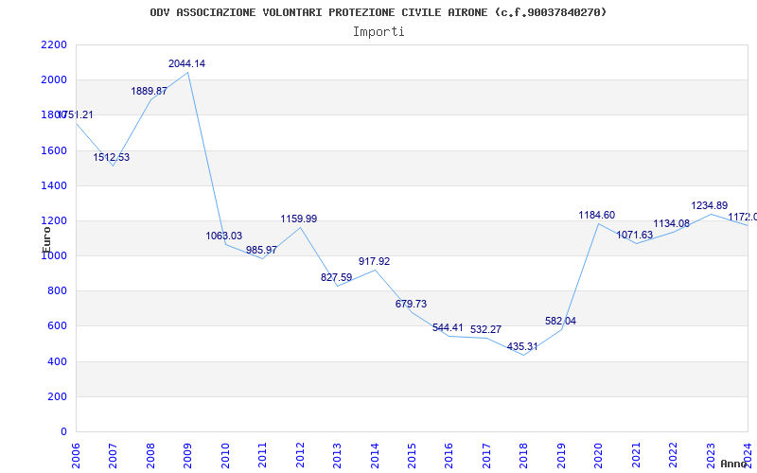The width and height of the screenshot is (757, 473).
Task: Click the 2012 x-axis year label
Action: tap(300, 456)
